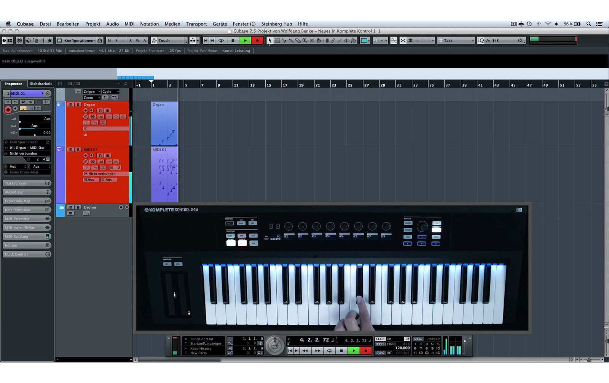Viewport: 609px width, 383px height.
Task: Open the Datei menu
Action: point(45,24)
